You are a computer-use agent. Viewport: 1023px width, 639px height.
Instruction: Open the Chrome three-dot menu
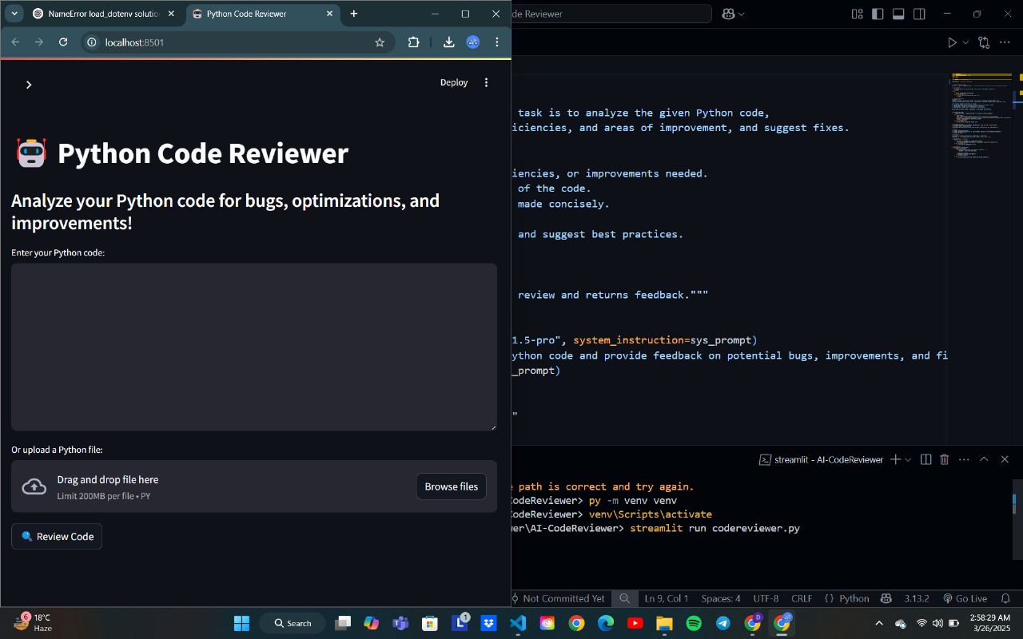tap(497, 42)
